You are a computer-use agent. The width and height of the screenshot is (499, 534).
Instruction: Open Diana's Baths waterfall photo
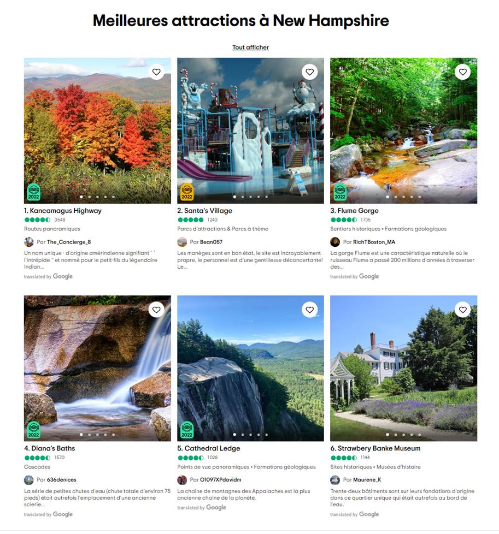pos(97,368)
